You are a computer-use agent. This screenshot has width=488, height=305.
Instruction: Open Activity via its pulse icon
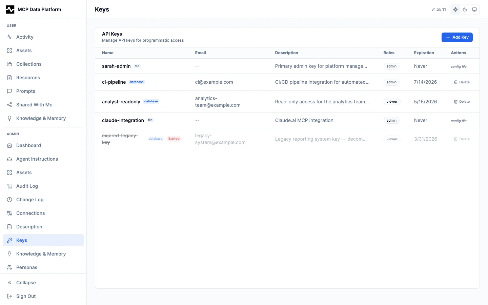(9, 37)
